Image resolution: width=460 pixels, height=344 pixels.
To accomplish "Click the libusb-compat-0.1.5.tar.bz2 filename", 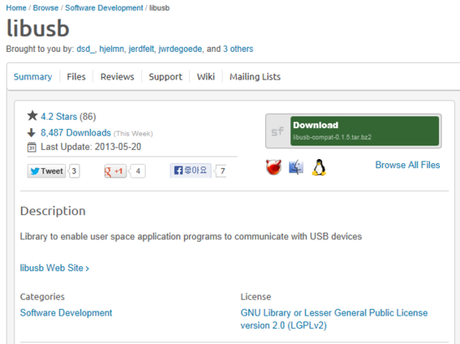I will pyautogui.click(x=332, y=137).
